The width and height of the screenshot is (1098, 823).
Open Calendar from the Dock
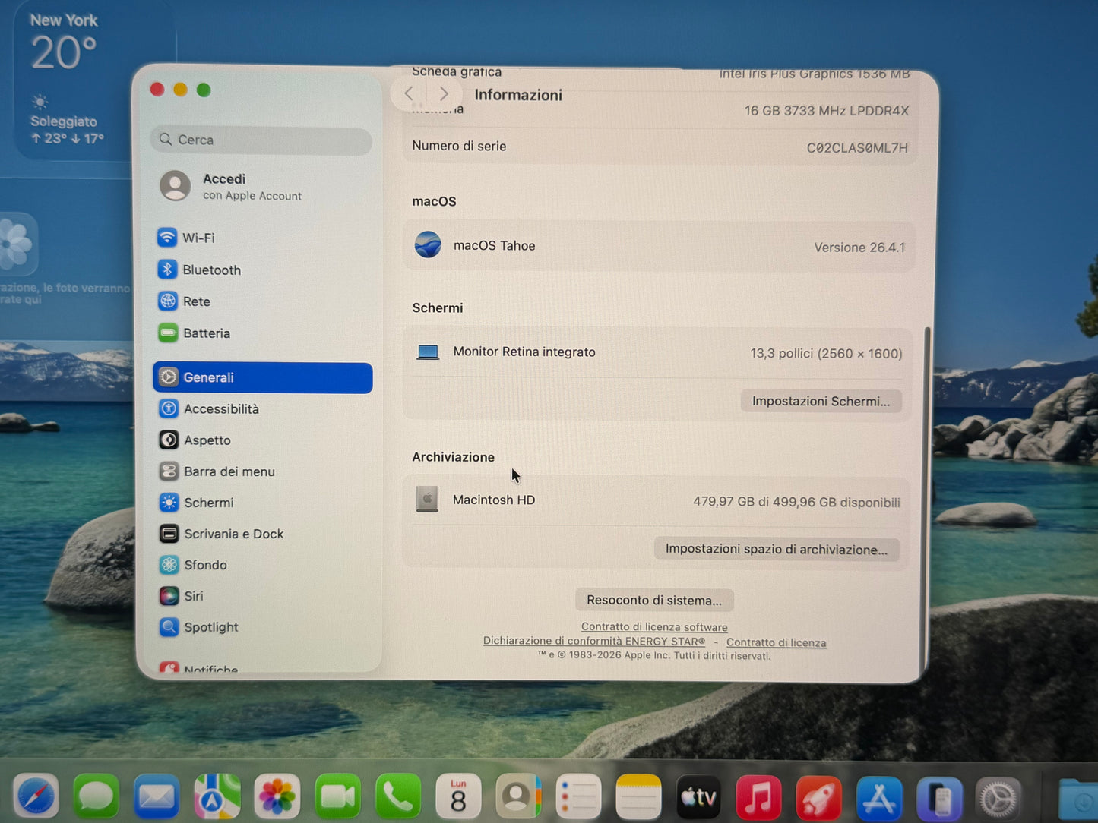point(457,796)
